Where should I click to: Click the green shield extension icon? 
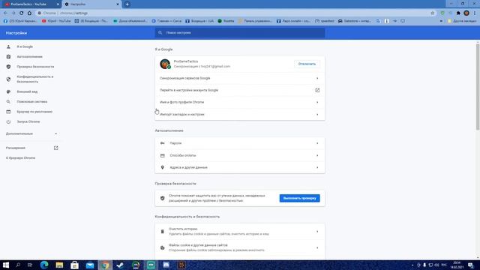click(x=442, y=13)
